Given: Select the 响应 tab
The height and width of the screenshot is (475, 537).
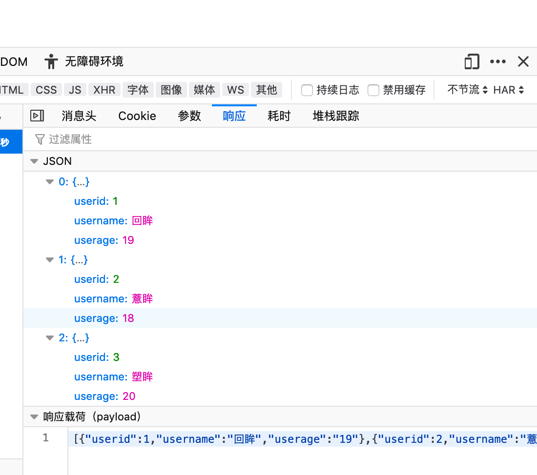Looking at the screenshot, I should 234,116.
